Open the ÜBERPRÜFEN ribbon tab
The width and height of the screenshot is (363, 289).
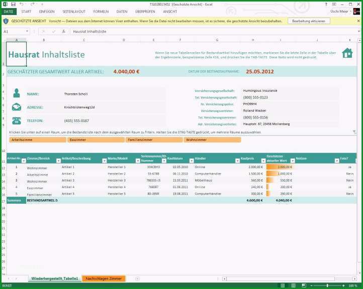145,12
